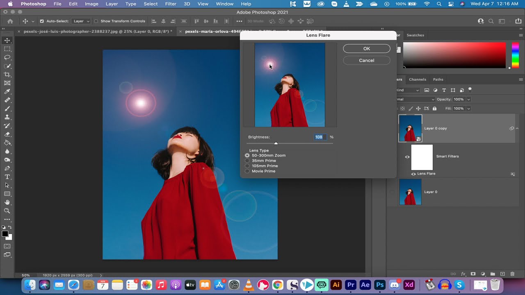Open the Fill dropdown arrow
The image size is (525, 295).
[x=468, y=109]
